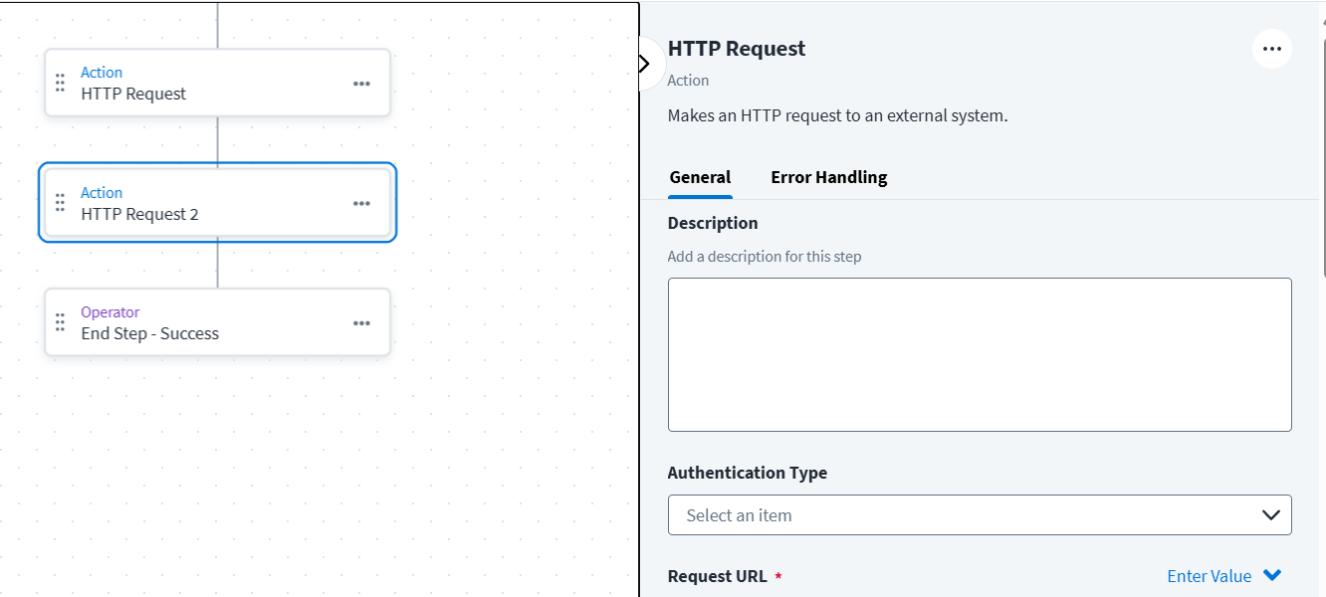The width and height of the screenshot is (1326, 597).
Task: Click in the Description text area
Action: coord(979,354)
